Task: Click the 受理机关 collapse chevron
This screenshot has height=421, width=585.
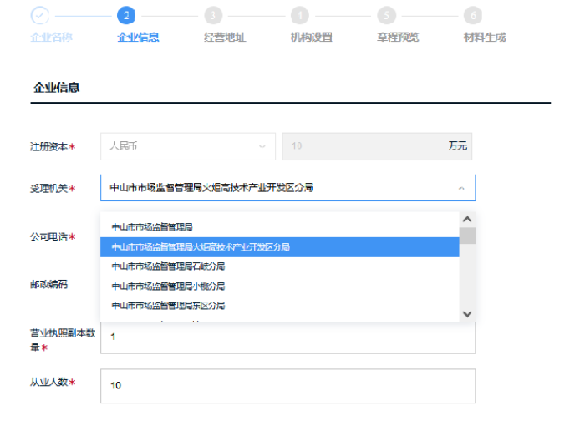Action: coord(461,188)
